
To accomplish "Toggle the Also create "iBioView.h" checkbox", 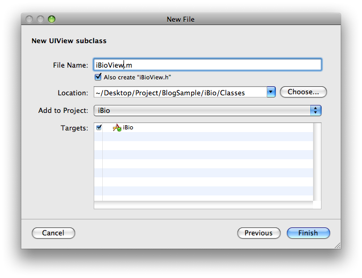I will 98,77.
